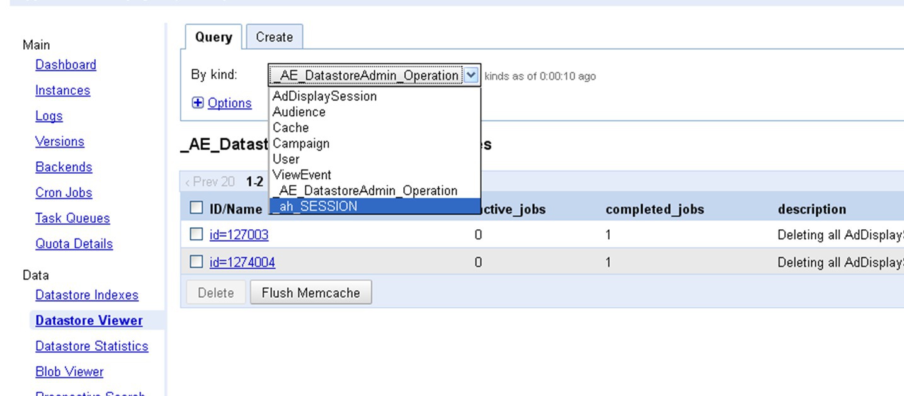Screen dimensions: 904x396
Task: Switch to the Create tab
Action: coord(274,37)
